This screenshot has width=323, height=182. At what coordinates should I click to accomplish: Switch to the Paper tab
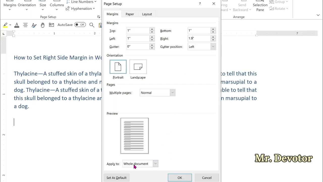[130, 14]
